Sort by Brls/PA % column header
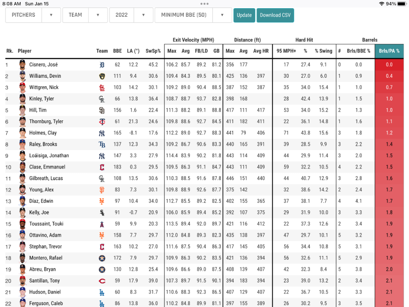 pyautogui.click(x=389, y=51)
